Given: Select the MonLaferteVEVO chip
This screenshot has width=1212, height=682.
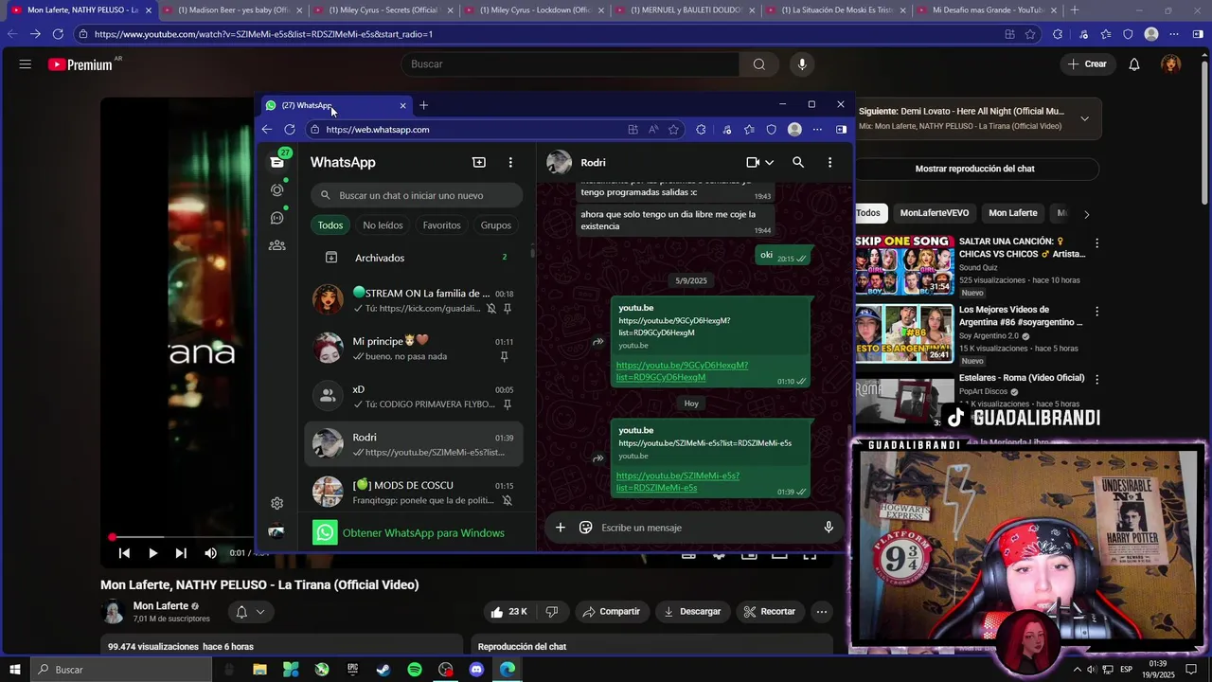Looking at the screenshot, I should coord(935,213).
